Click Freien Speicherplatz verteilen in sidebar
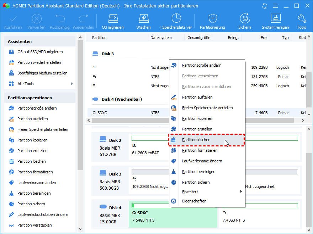 pyautogui.click(x=43, y=129)
